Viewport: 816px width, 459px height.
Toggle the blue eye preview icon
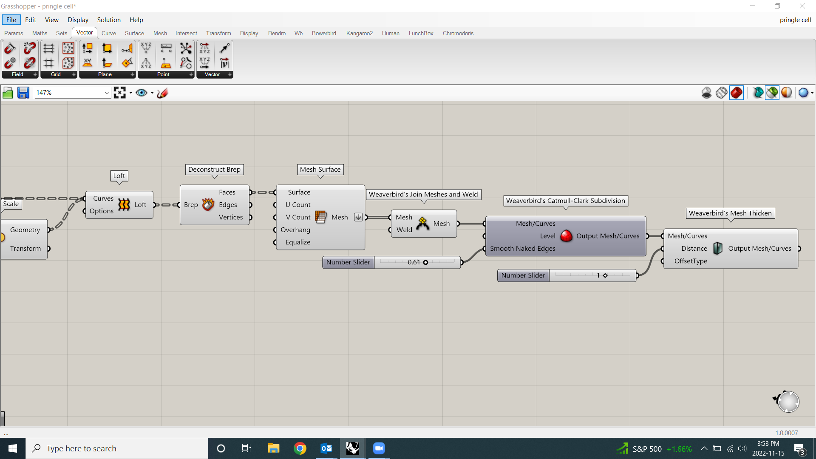[x=142, y=93]
